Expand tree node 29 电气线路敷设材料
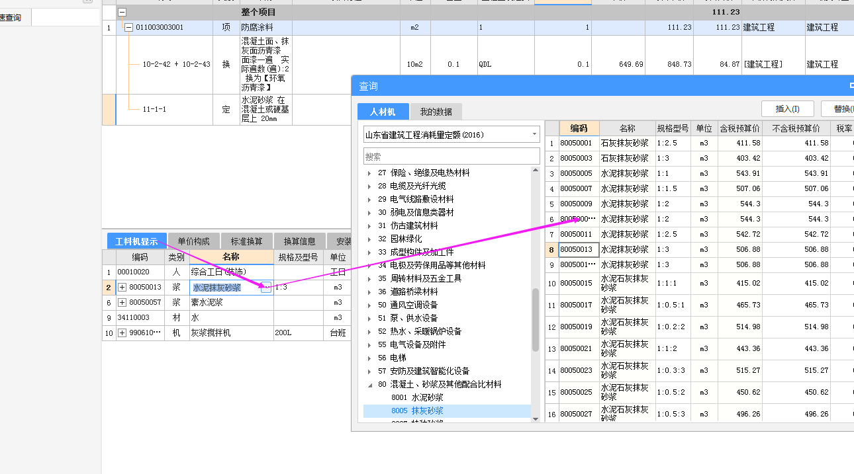The width and height of the screenshot is (854, 474). (x=369, y=200)
